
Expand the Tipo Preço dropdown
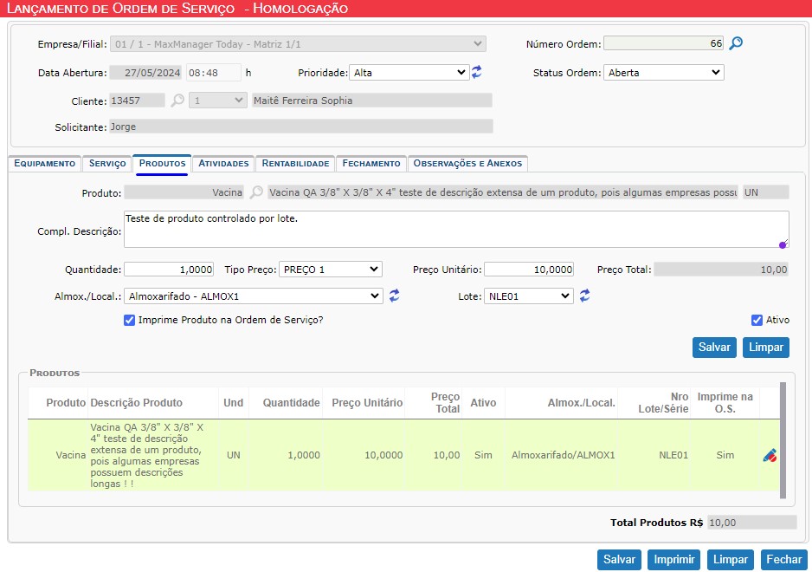coord(331,270)
